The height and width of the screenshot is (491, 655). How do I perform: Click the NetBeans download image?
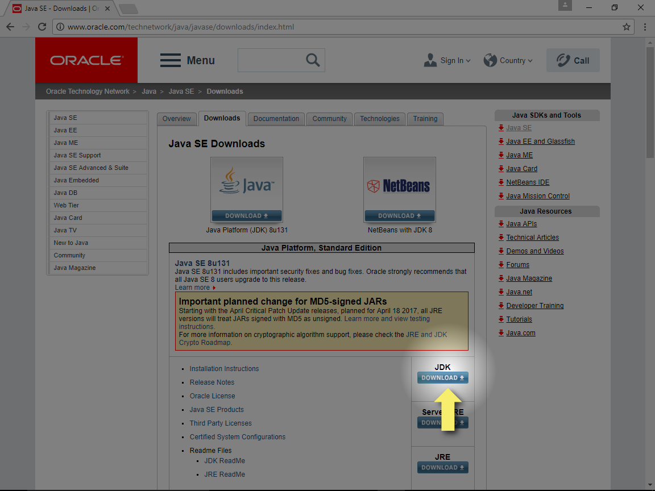(399, 190)
